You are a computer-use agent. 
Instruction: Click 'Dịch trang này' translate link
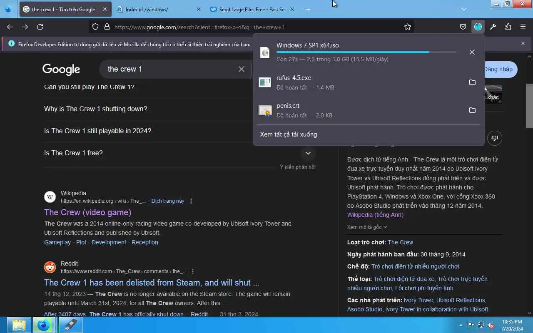point(168,201)
